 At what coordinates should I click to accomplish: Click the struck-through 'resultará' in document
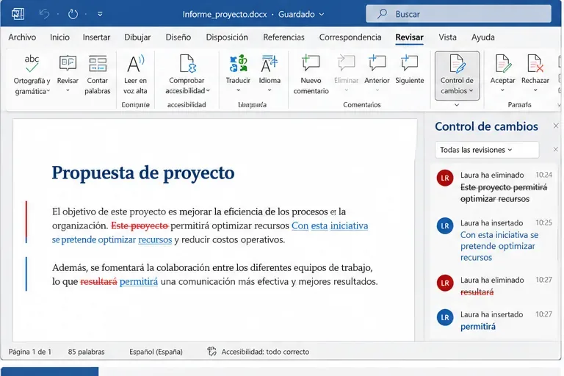pos(98,281)
